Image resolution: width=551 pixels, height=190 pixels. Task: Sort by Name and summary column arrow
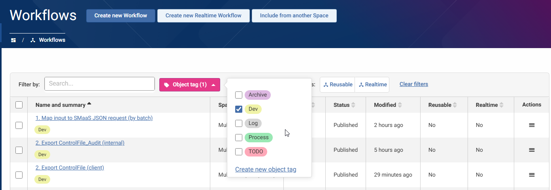89,104
